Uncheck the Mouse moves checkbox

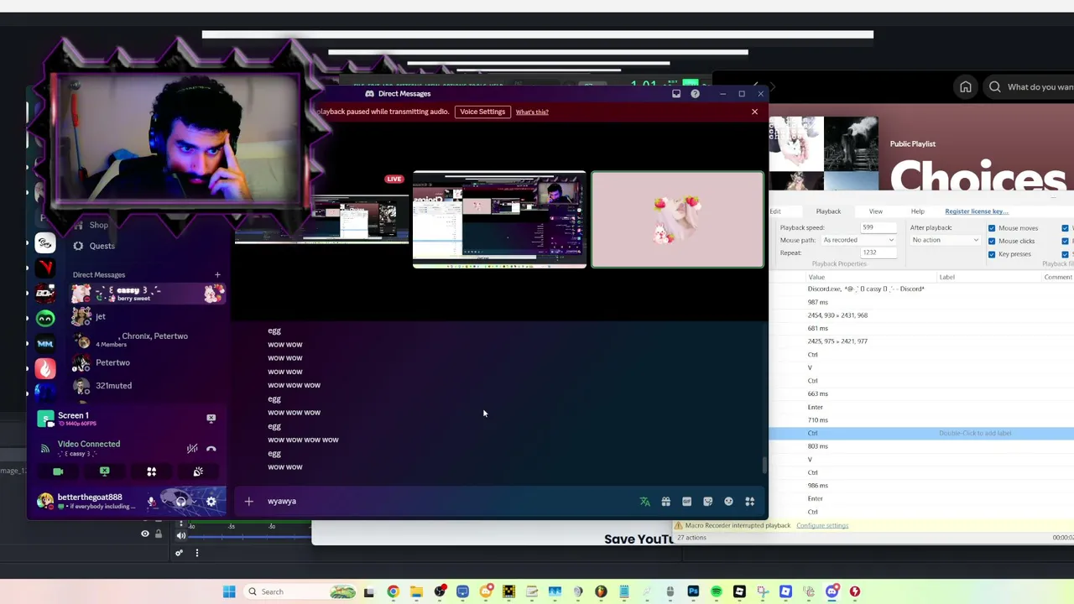[x=992, y=228]
